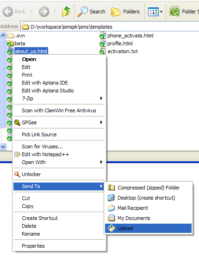Viewport: 199px width, 256px height.
Task: Expand the 7-Zip submenu
Action: coord(59,98)
